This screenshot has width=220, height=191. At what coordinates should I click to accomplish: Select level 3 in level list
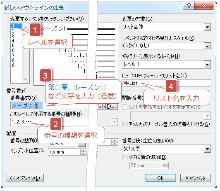click(13, 36)
